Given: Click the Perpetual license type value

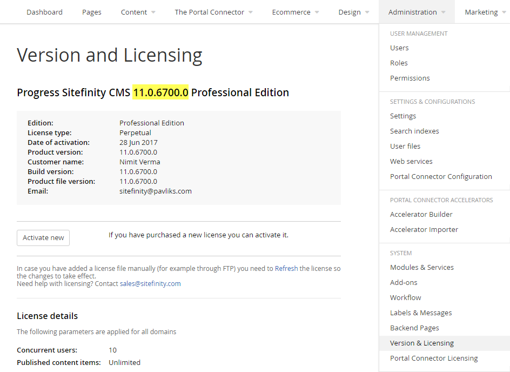Looking at the screenshot, I should (135, 133).
